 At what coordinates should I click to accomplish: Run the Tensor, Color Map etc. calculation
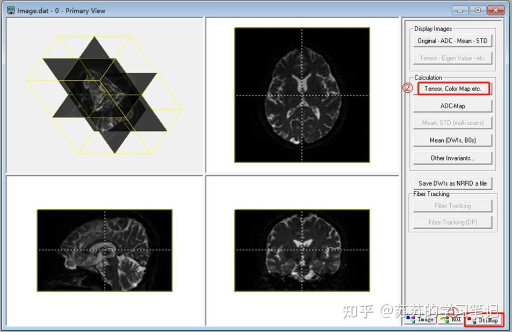tap(452, 88)
